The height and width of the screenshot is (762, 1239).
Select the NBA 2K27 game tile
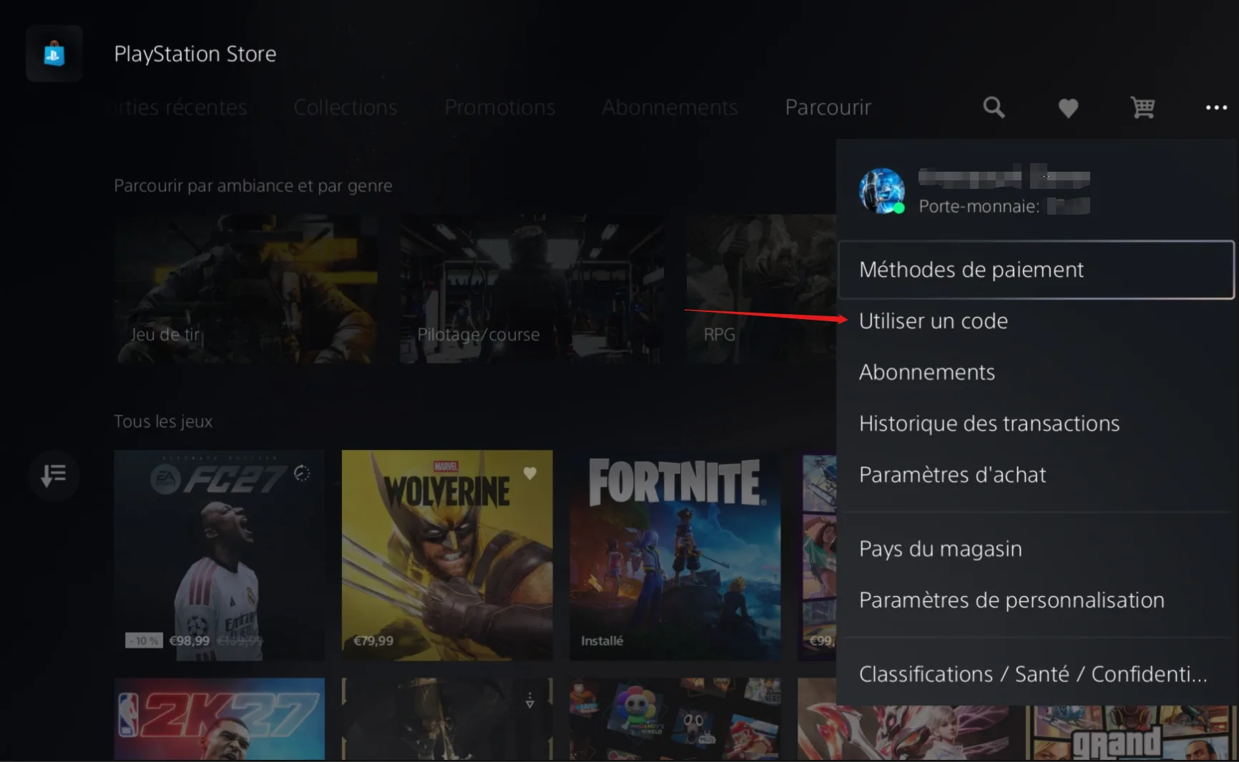click(x=219, y=718)
